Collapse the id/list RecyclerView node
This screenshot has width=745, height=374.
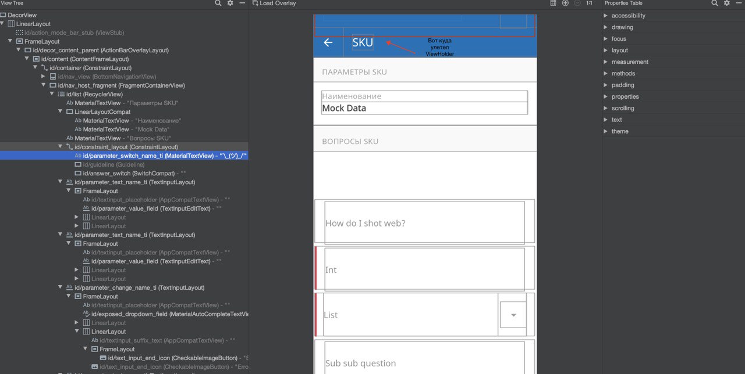point(52,94)
